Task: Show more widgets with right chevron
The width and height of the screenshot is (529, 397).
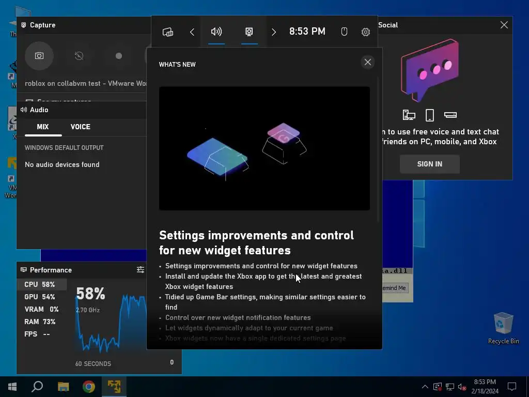Action: click(x=274, y=32)
